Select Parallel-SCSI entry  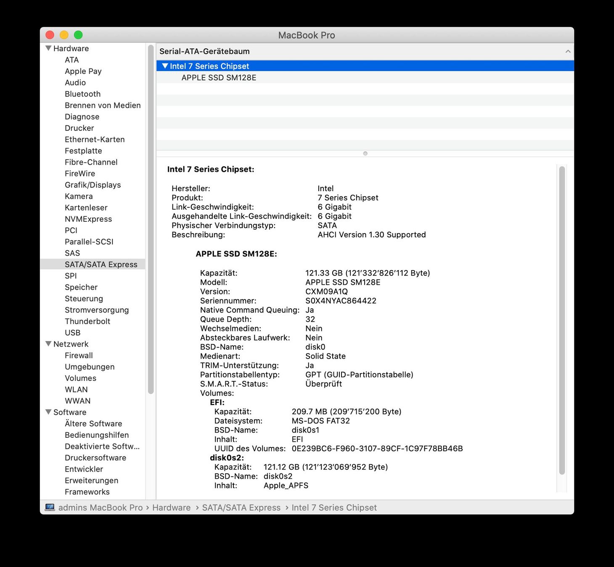(89, 241)
